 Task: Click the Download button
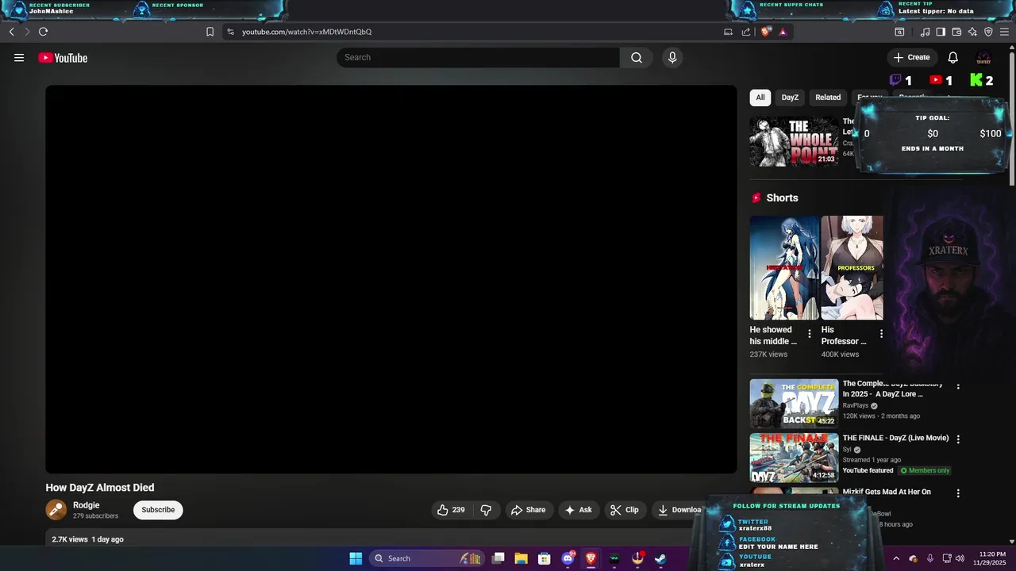pos(679,510)
